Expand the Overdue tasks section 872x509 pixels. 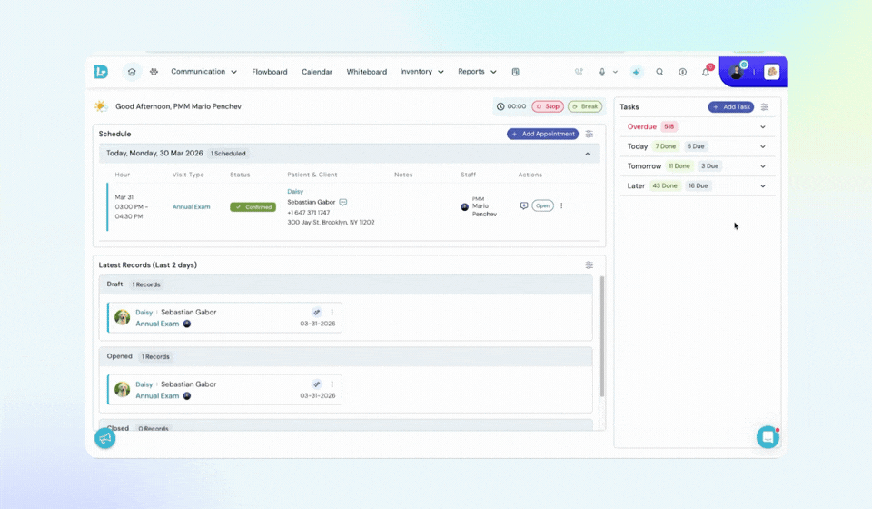[762, 127]
